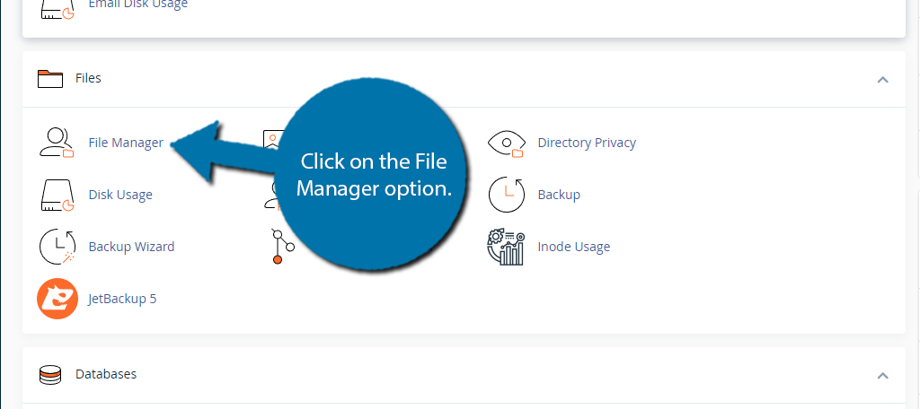Click the Files section folder icon

50,79
